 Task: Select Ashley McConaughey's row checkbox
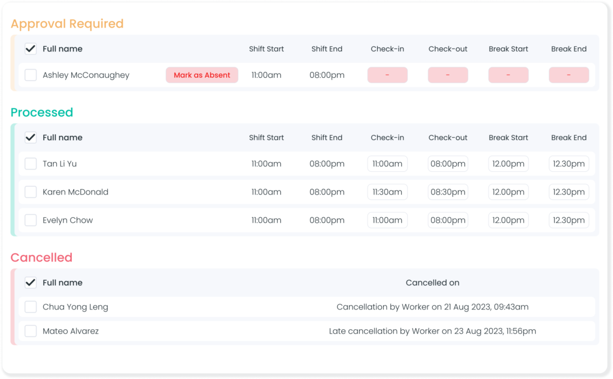click(31, 75)
